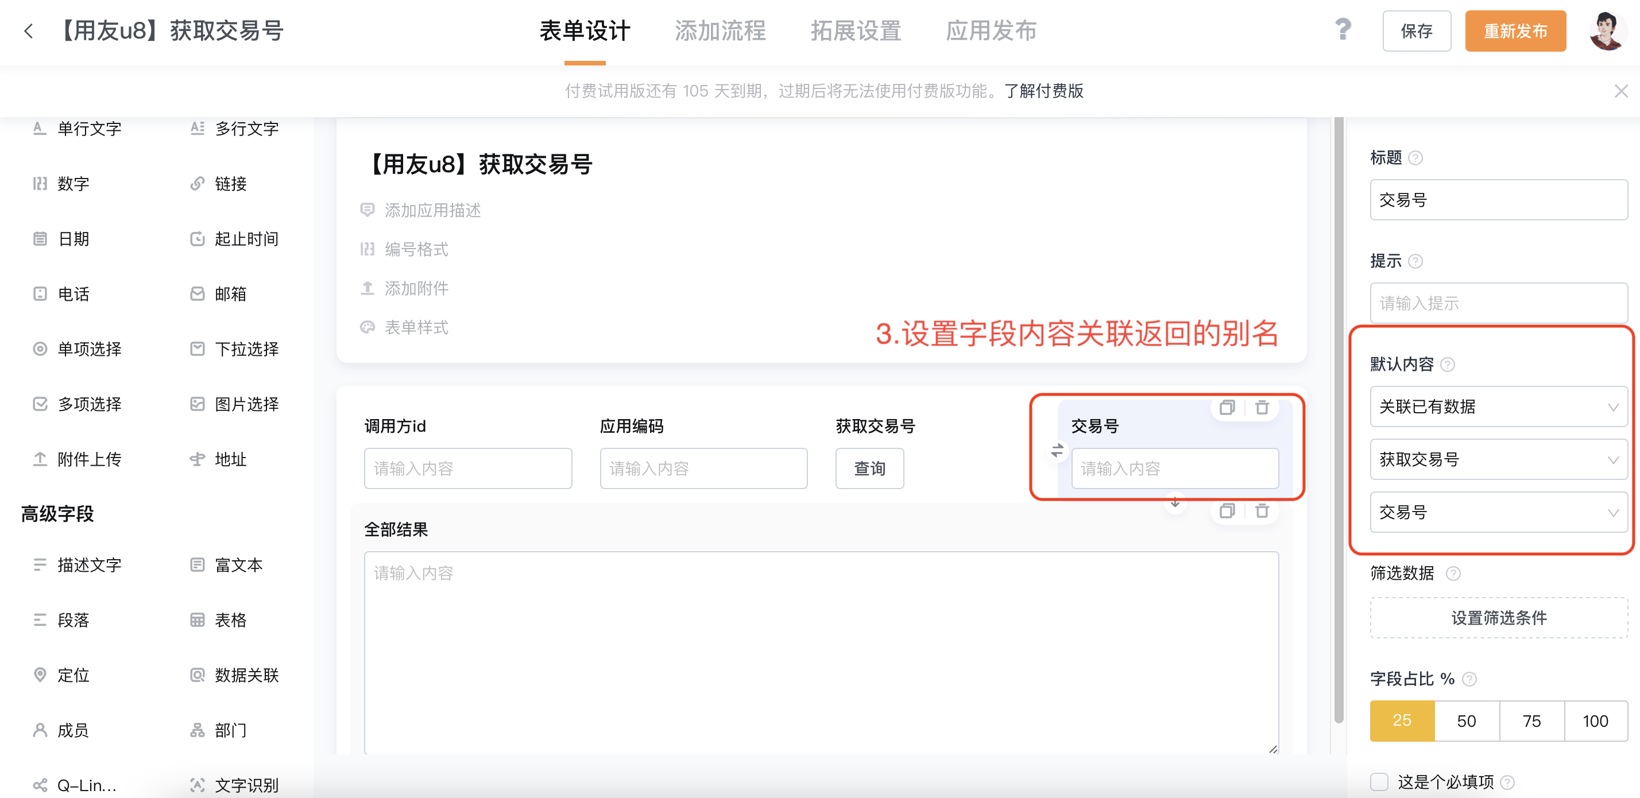Delete the 全部结果 field

[1262, 510]
